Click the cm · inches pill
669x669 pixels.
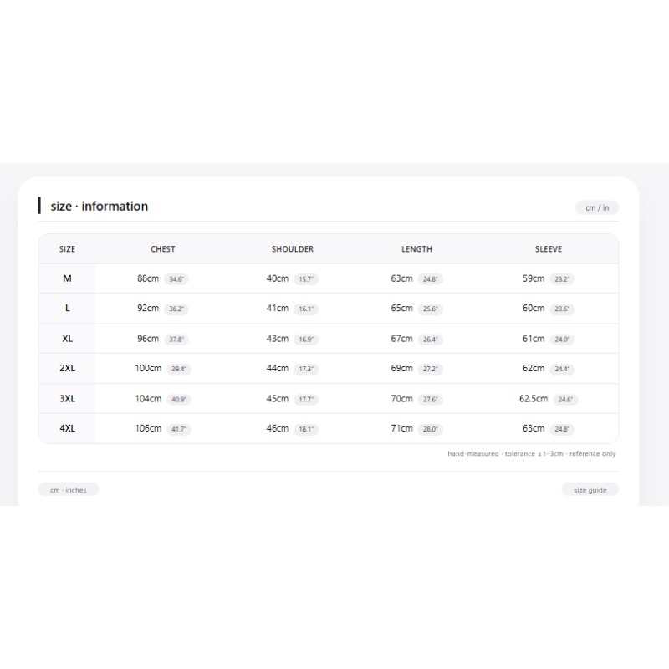point(69,490)
